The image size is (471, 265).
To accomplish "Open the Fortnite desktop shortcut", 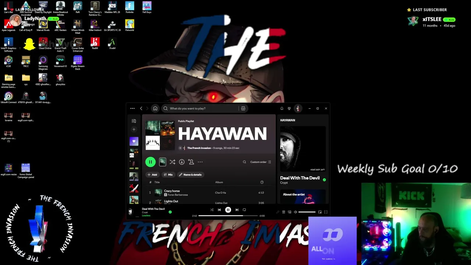I will pyautogui.click(x=130, y=7).
